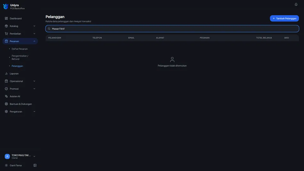
Task: Focus the customer search field
Action: [x=172, y=29]
